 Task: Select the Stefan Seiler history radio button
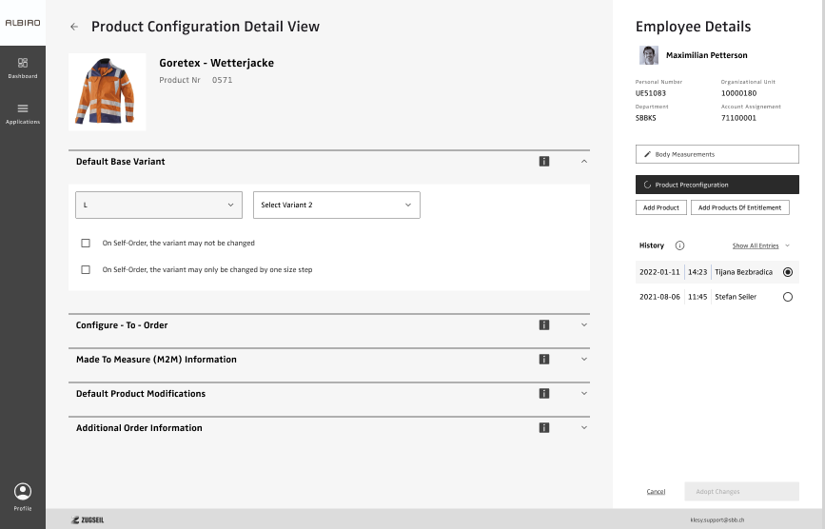tap(787, 297)
